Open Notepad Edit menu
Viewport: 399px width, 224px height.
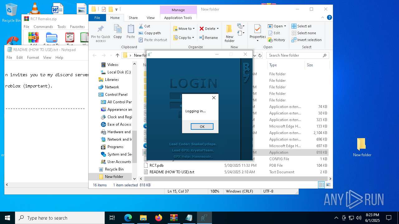[20, 58]
